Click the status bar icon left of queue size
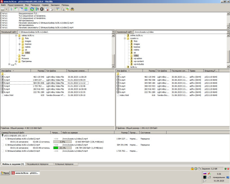 click(x=199, y=169)
